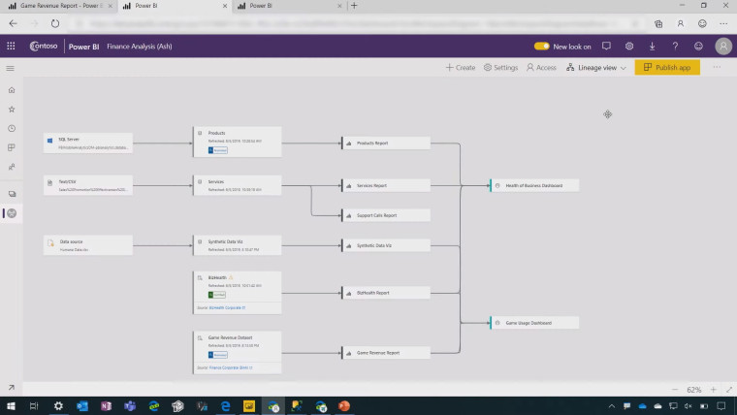Go back in the browser
The width and height of the screenshot is (737, 415).
(14, 23)
